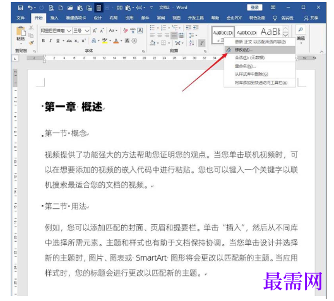Toggle show paragraph marks button

click(201, 43)
